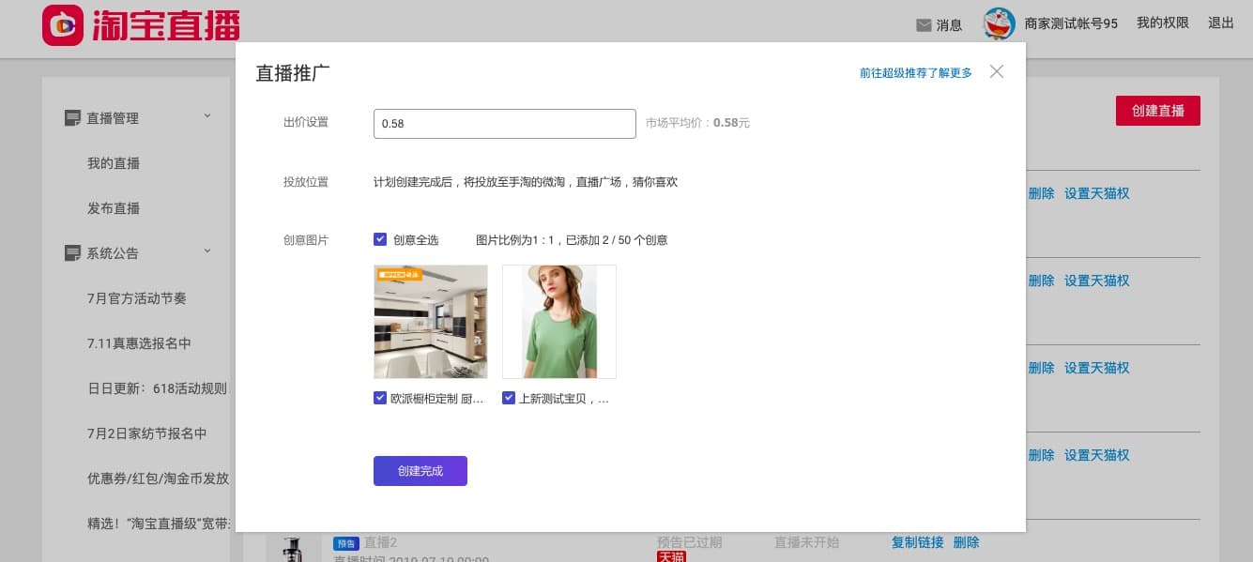Click the 系统公告 sidebar section icon
Viewport: 1253px width, 562px height.
(x=72, y=253)
